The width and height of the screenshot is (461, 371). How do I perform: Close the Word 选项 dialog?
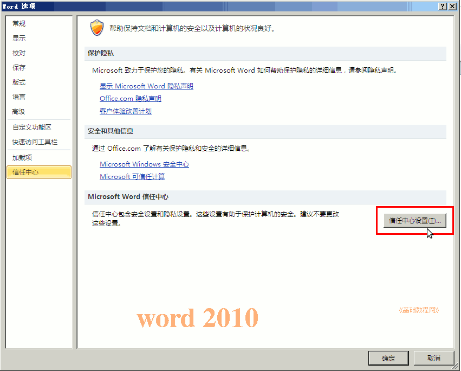[x=452, y=6]
